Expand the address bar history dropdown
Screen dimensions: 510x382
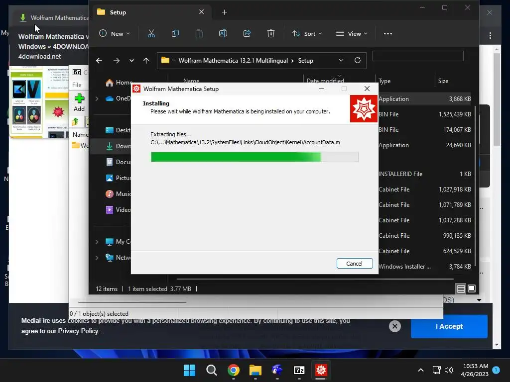pyautogui.click(x=341, y=60)
